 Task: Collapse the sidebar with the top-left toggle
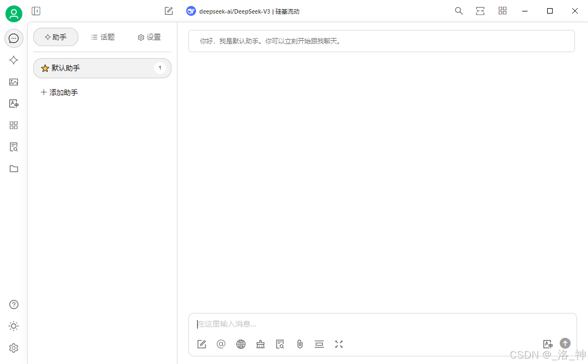tap(36, 10)
